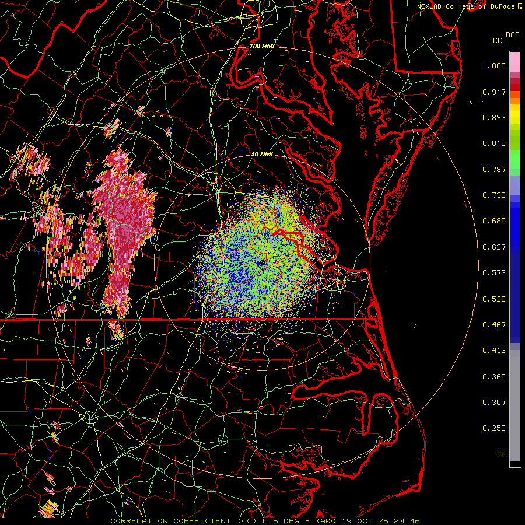Click the 0.253 color scale value
Viewport: 525px width, 525px height.
click(494, 428)
